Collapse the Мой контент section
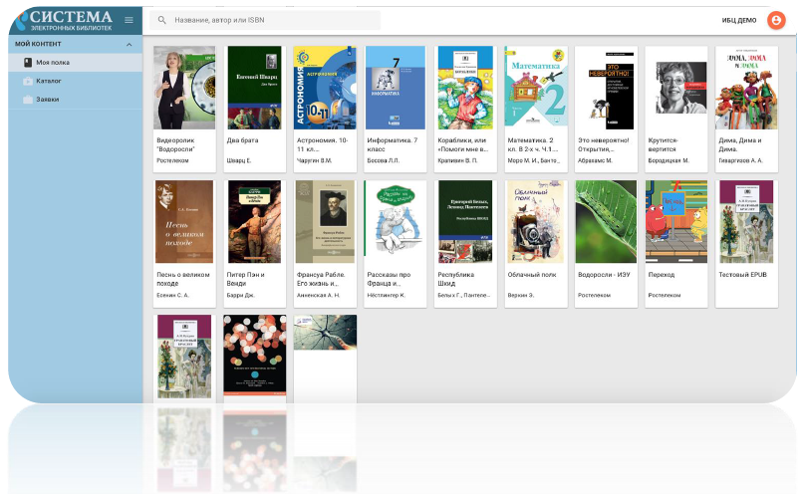804x494 pixels. 129,45
